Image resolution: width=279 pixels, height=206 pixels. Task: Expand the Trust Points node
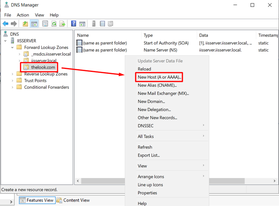pyautogui.click(x=12, y=81)
